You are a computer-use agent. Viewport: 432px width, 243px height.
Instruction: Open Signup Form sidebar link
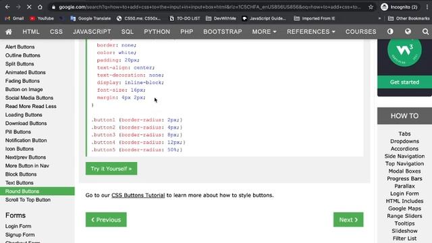[20, 235]
